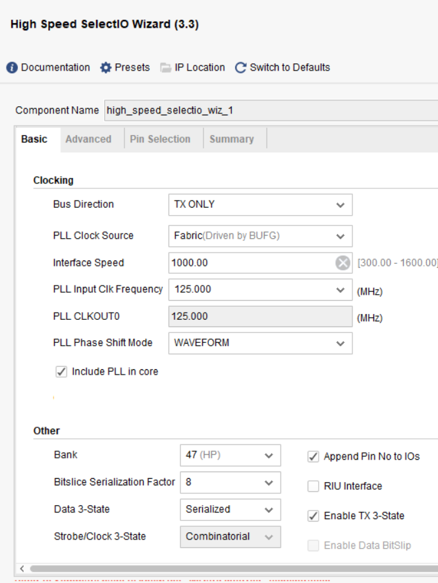
Task: Open the PLL Clock Source dropdown
Action: point(338,235)
